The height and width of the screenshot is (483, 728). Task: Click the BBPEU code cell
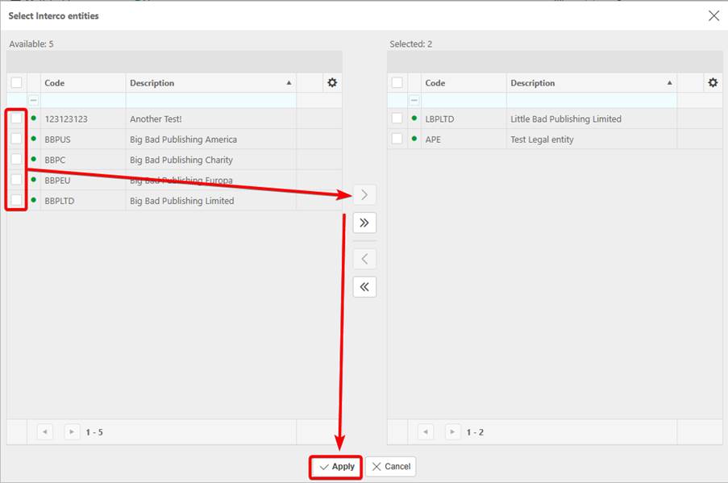click(83, 180)
